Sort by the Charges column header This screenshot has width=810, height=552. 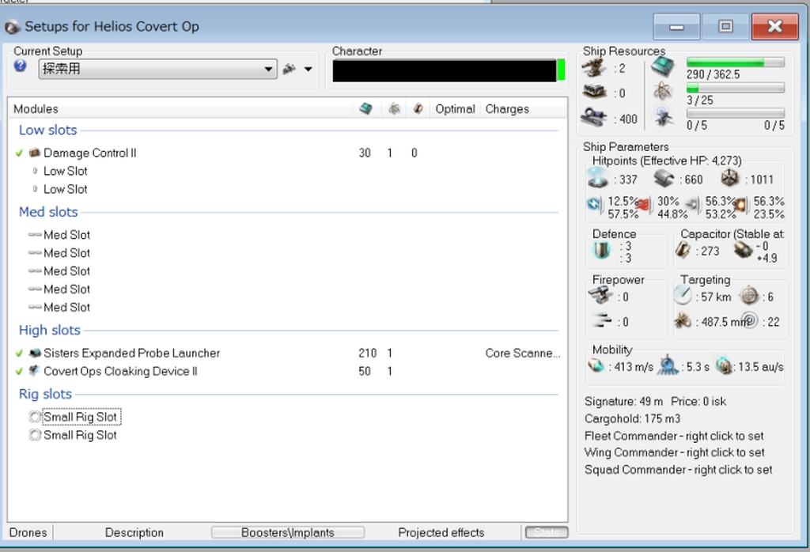pyautogui.click(x=507, y=109)
